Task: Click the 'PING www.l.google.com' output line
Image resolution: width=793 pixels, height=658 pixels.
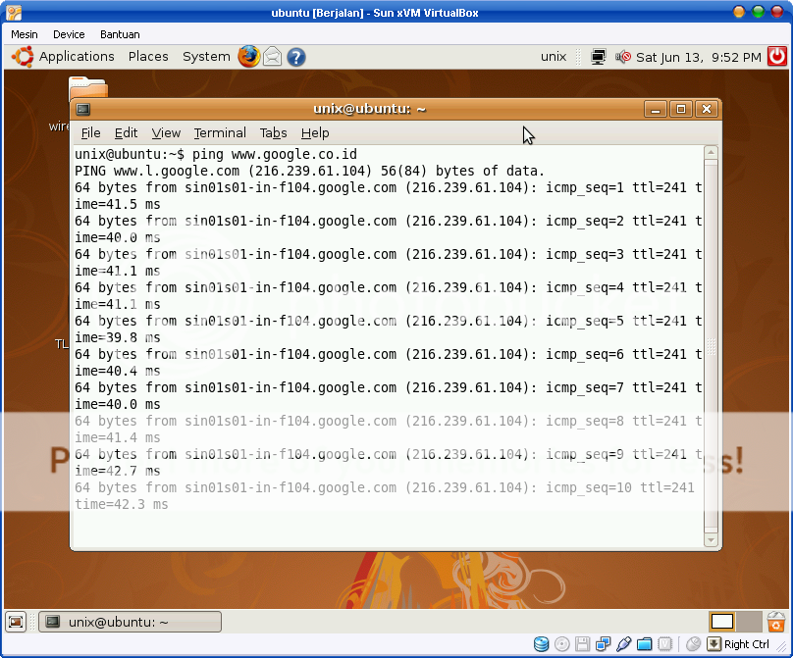Action: click(309, 171)
